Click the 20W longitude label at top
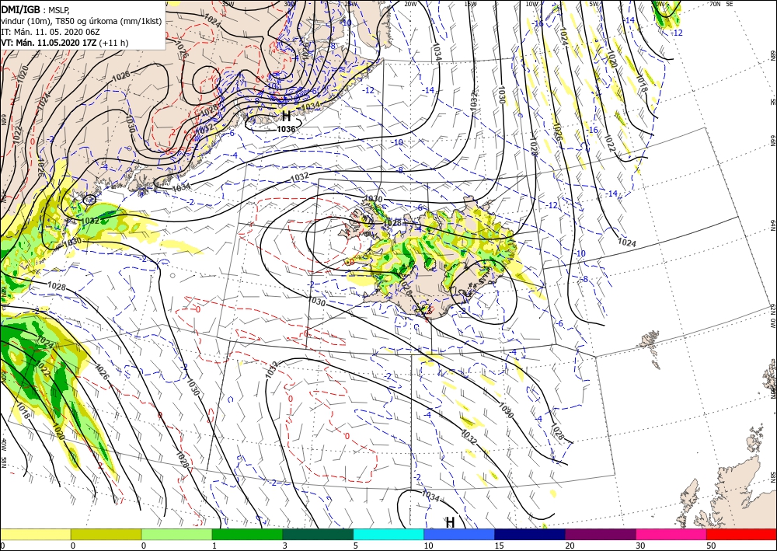 410,4
